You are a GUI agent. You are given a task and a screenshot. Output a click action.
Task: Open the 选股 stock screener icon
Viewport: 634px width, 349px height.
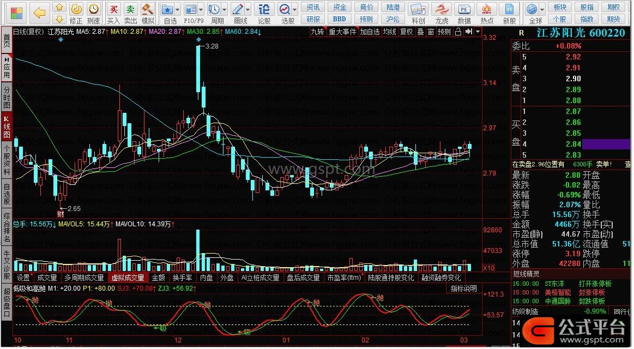pos(285,9)
